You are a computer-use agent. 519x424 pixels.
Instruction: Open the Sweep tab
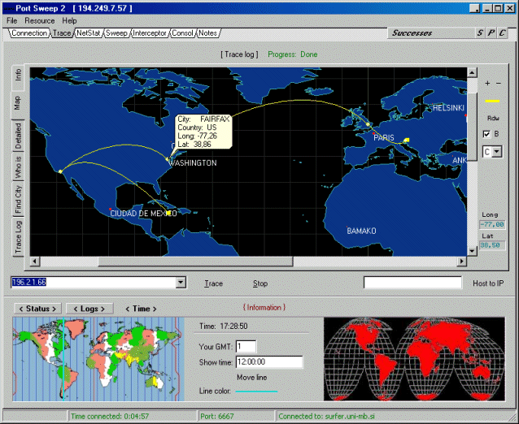tap(116, 33)
